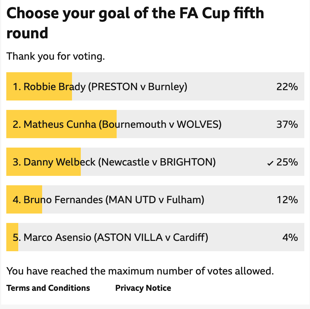Click the 'Thank you for voting' message
The height and width of the screenshot is (309, 310).
point(56,56)
